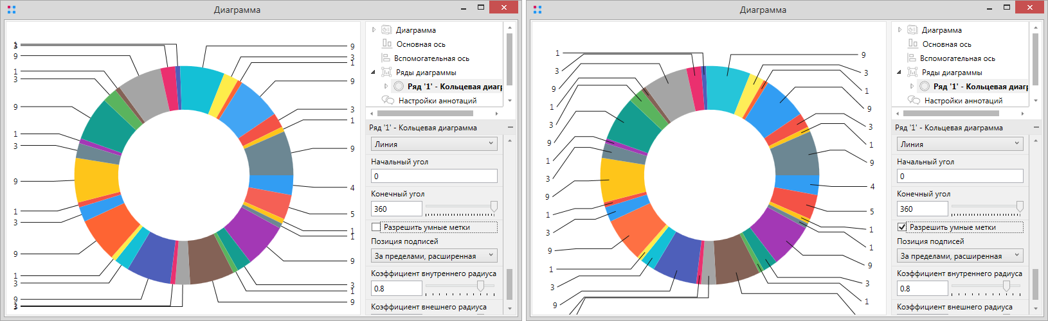Select 'Основная ось' item in right window tree
This screenshot has height=321, width=1048.
[x=946, y=44]
